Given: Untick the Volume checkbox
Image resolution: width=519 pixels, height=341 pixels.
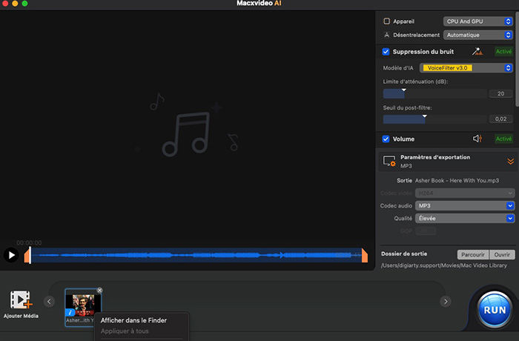Looking at the screenshot, I should point(386,139).
